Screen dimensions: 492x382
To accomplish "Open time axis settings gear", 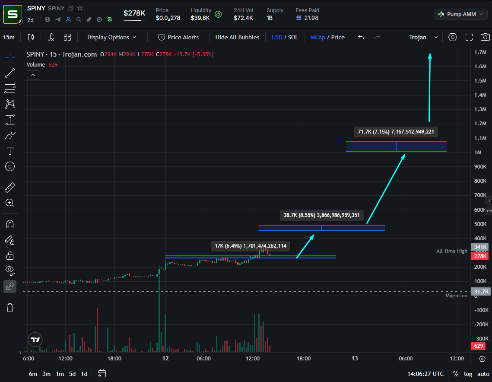I will click(x=482, y=359).
